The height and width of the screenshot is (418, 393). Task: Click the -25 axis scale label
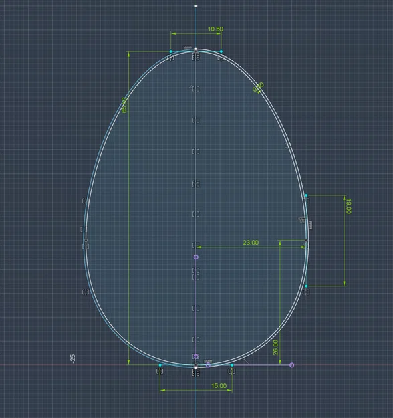point(72,358)
